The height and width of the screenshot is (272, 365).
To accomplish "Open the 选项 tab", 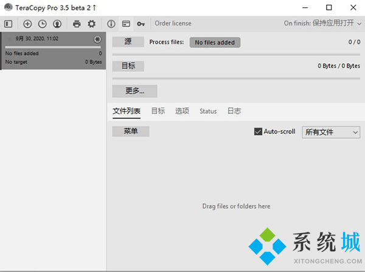I will (182, 111).
